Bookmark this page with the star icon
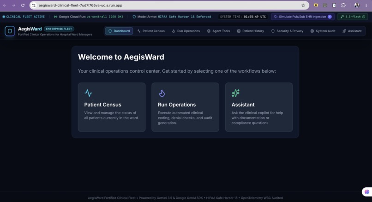372x202 pixels. click(303, 5)
